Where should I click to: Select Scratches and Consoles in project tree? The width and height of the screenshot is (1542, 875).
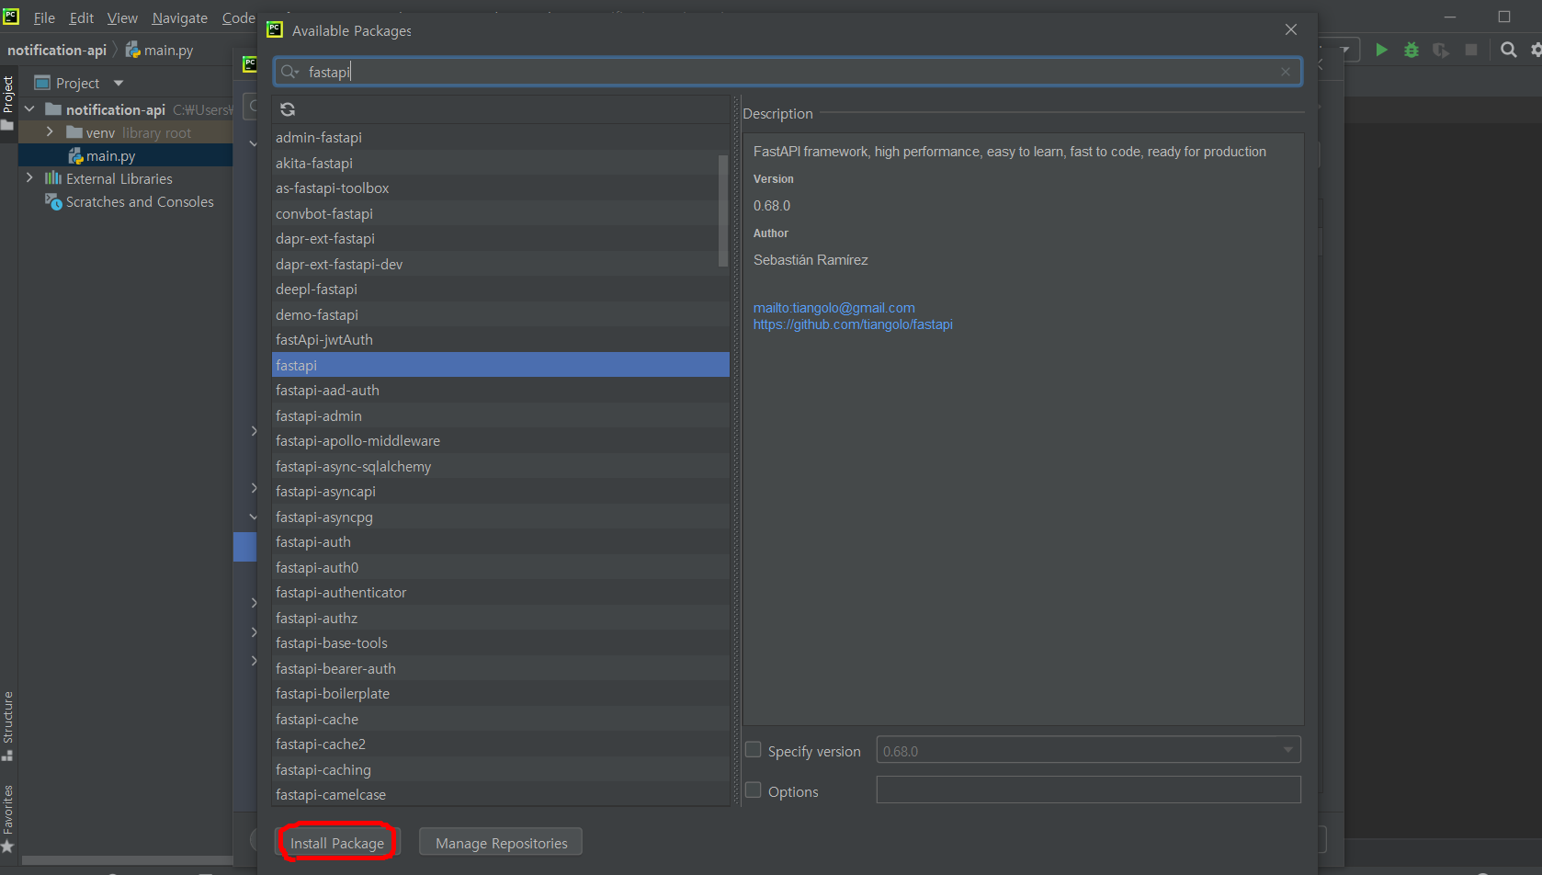[x=139, y=201]
